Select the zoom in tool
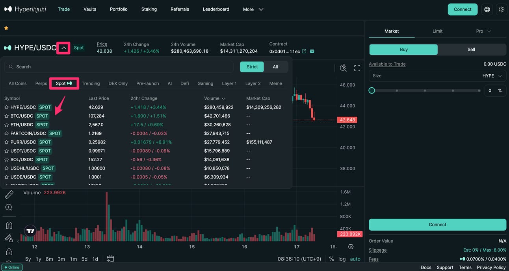 [9, 207]
